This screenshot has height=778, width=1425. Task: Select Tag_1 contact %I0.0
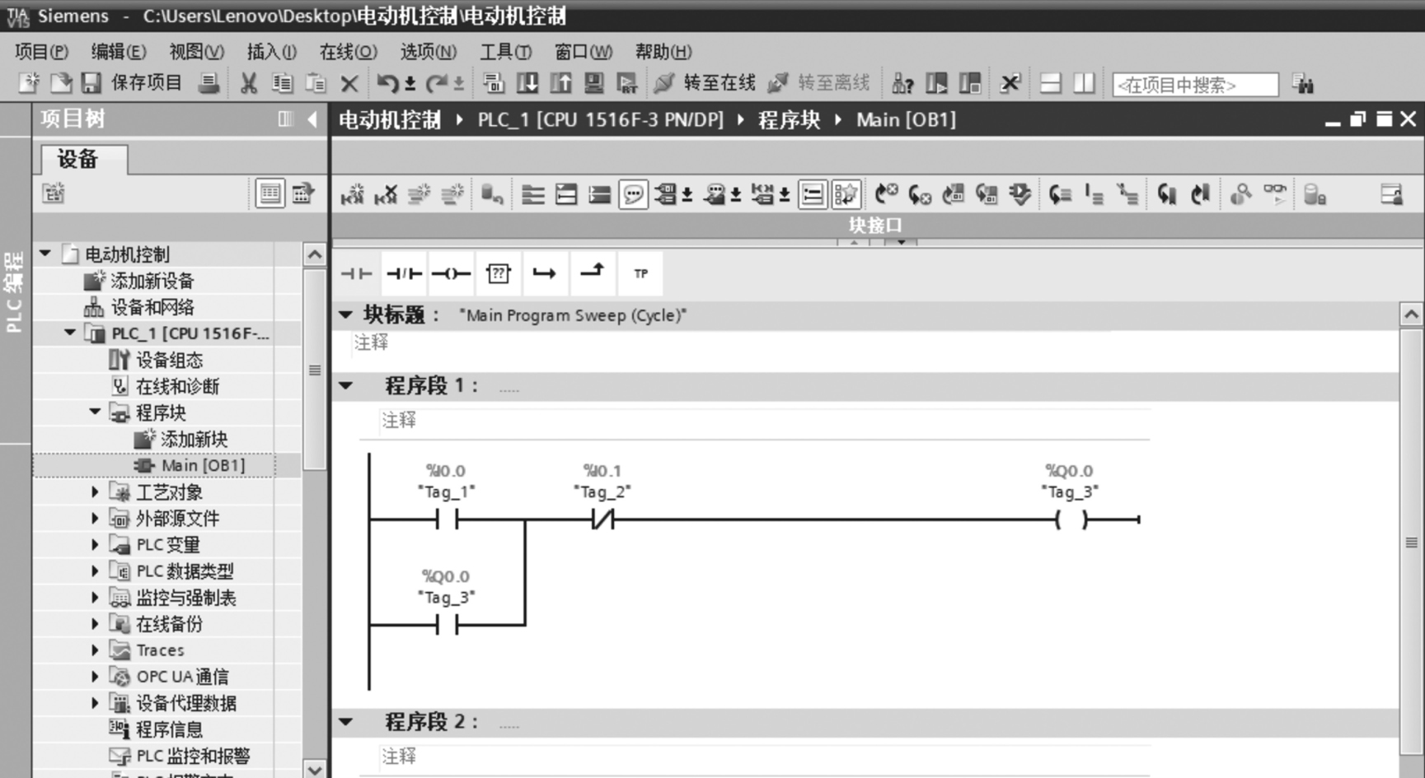447,519
